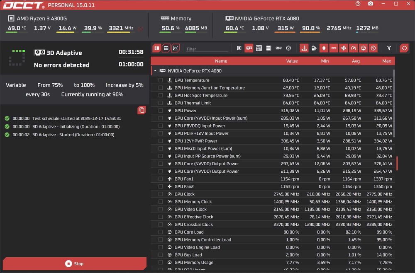Click the fan icon in GPU Fan1 row

[170, 179]
